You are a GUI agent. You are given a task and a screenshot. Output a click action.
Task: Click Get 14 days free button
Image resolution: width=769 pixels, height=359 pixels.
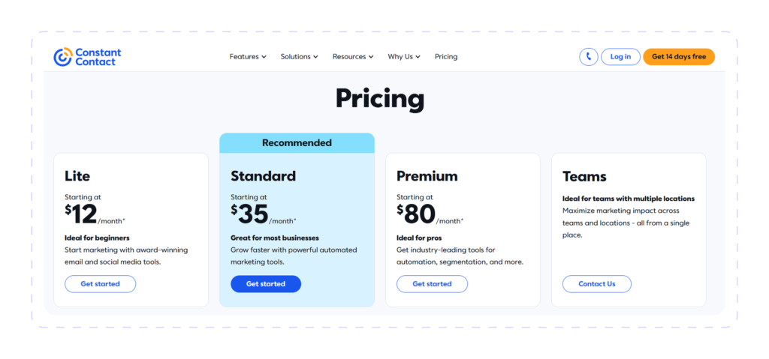(x=679, y=57)
